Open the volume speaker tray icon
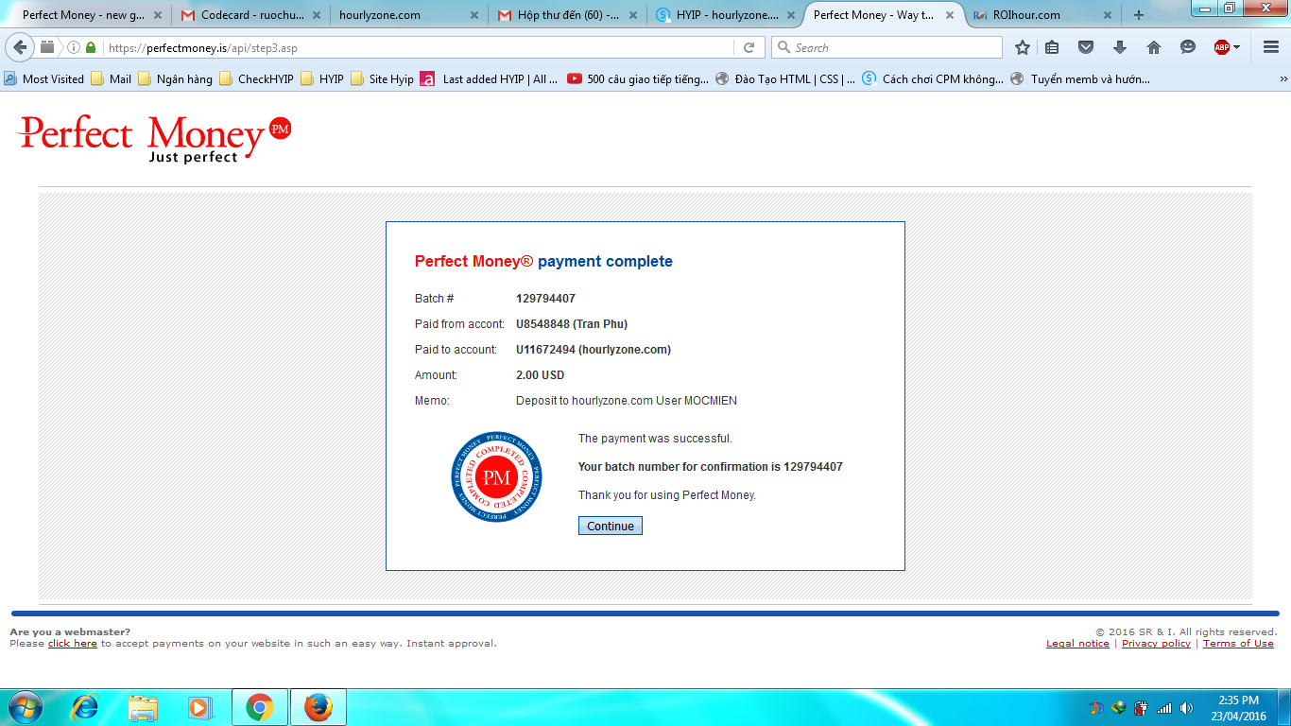 [1186, 708]
